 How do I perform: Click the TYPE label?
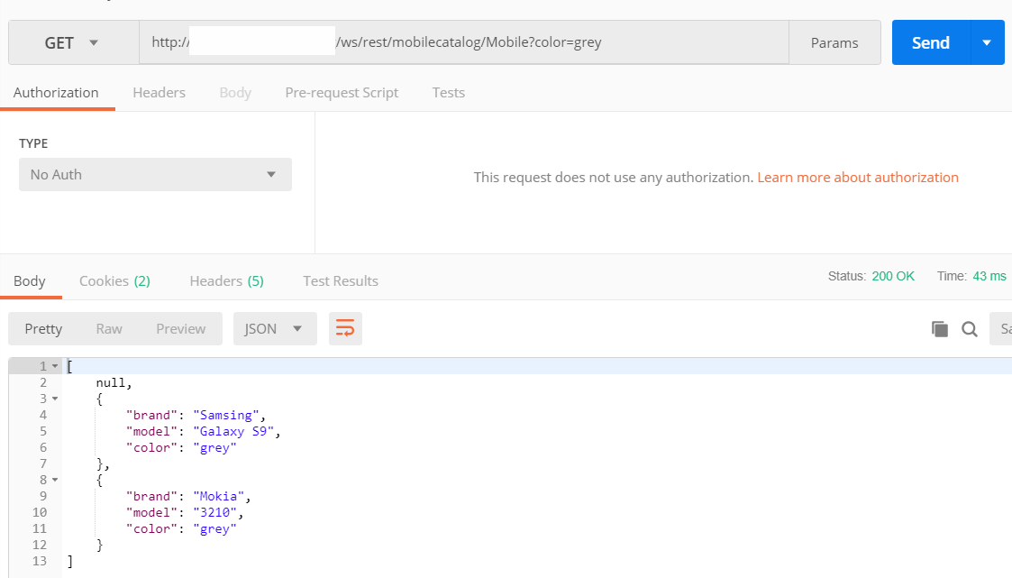click(x=33, y=143)
